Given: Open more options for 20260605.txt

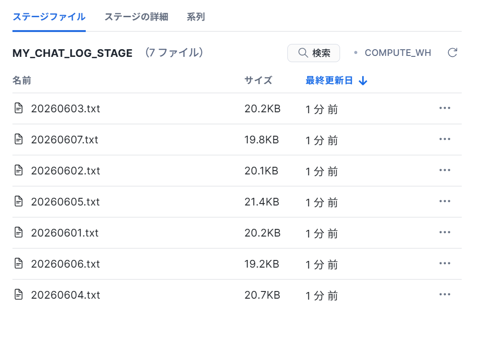Looking at the screenshot, I should click(445, 201).
